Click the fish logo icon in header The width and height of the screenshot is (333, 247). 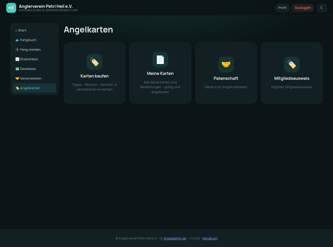pyautogui.click(x=11, y=8)
